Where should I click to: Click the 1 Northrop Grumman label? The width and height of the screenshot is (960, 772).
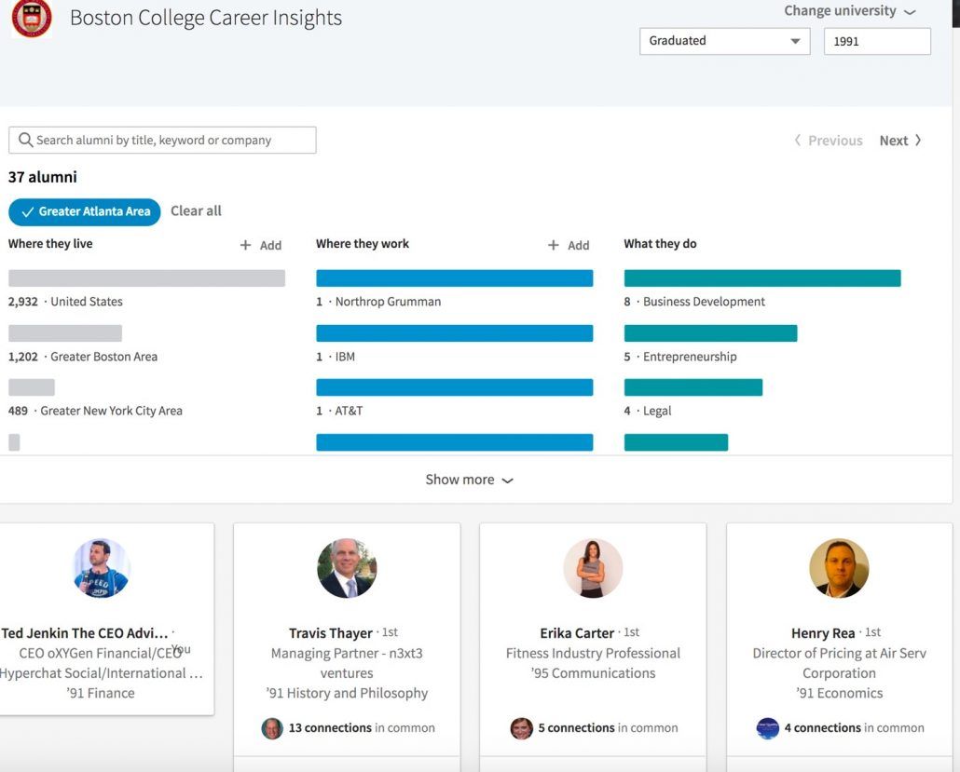click(378, 302)
